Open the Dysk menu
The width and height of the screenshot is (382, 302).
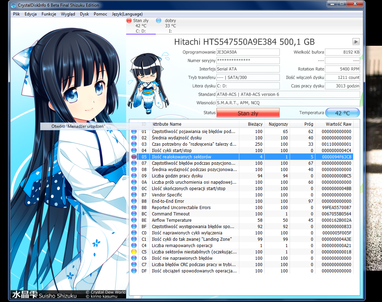tap(84, 14)
